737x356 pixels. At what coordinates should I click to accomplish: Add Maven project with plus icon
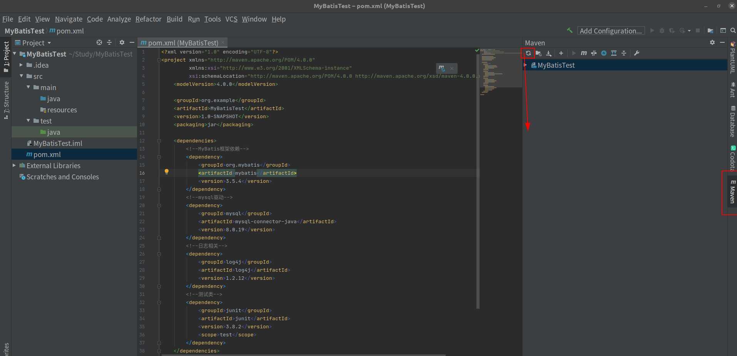coord(561,53)
